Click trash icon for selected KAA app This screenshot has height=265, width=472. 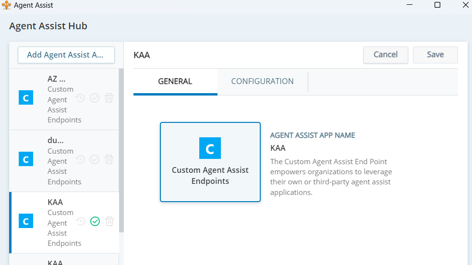[x=109, y=221]
